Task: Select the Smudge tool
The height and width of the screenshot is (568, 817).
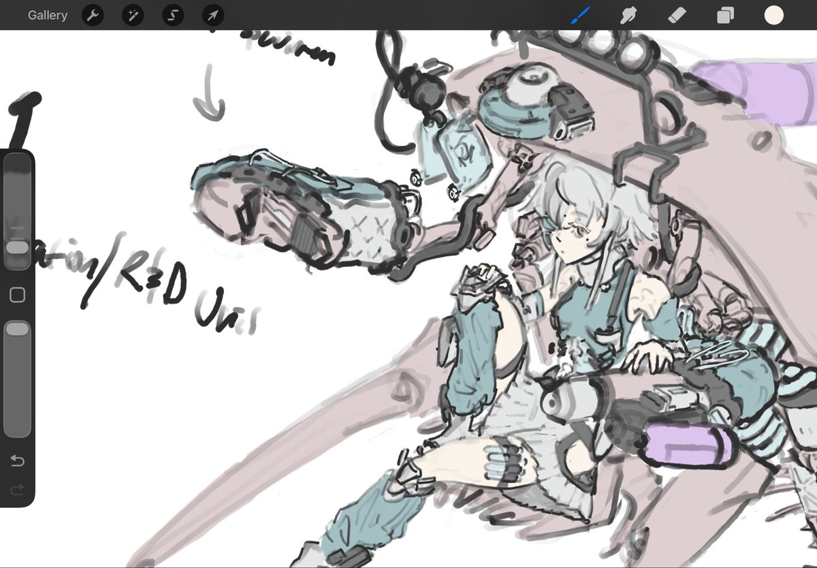Action: (628, 15)
